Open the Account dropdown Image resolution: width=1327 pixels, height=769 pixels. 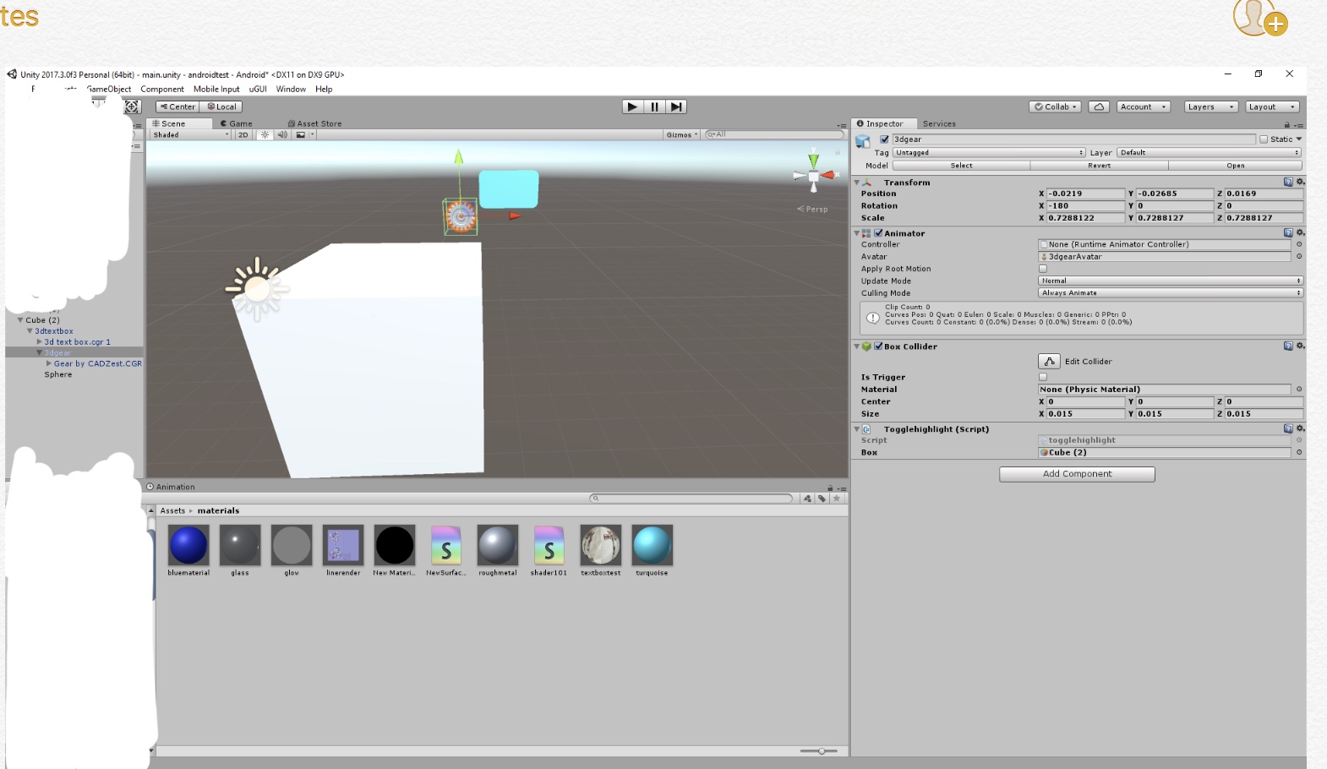(1143, 106)
